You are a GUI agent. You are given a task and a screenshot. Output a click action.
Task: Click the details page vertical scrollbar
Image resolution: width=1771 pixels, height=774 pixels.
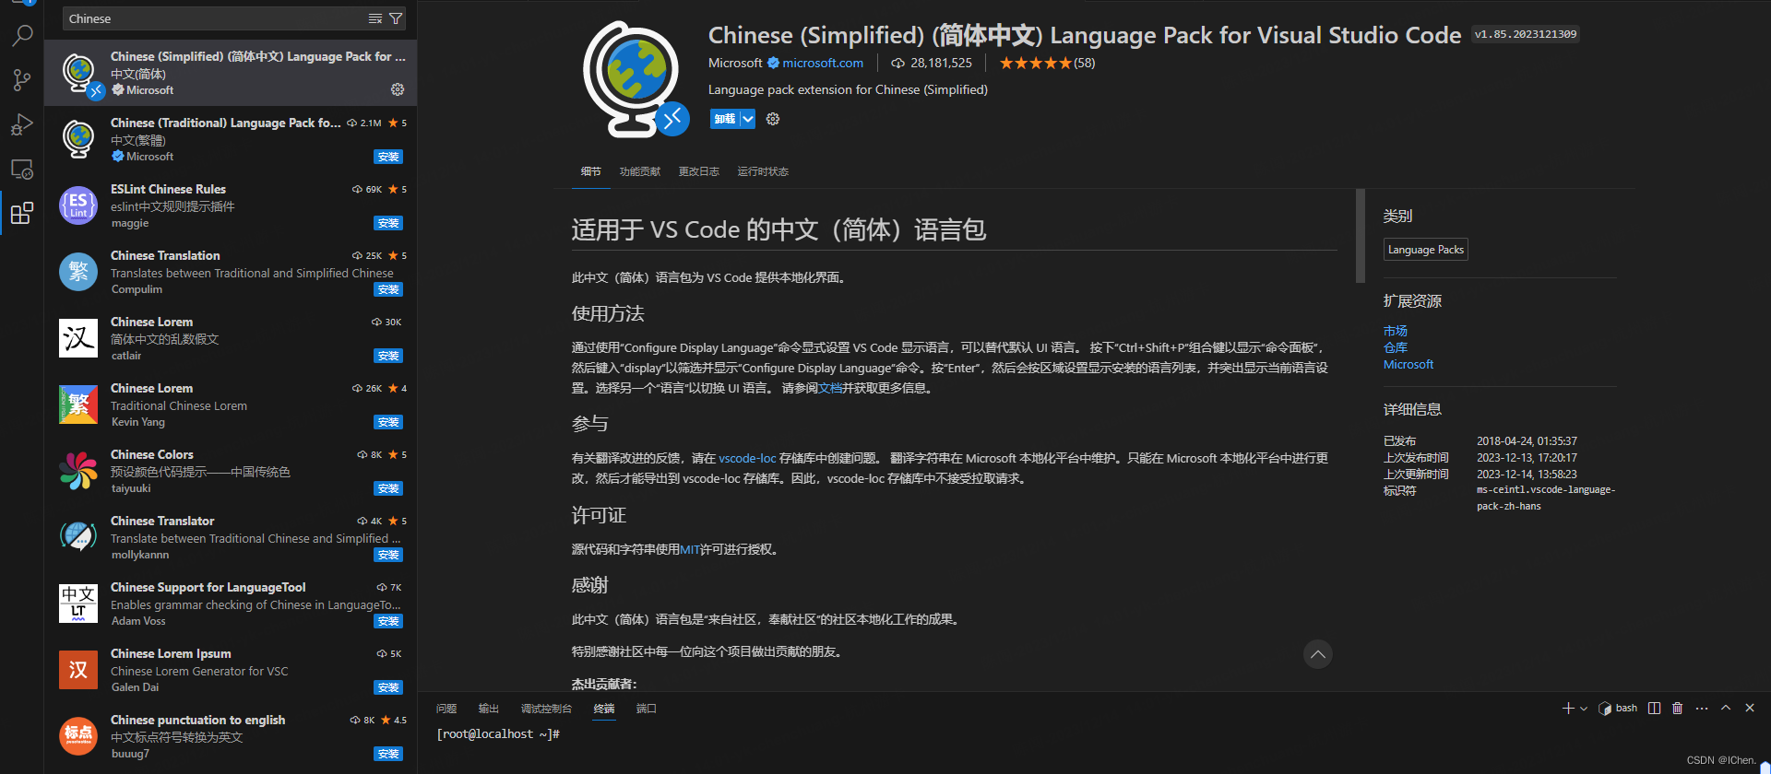(1360, 236)
